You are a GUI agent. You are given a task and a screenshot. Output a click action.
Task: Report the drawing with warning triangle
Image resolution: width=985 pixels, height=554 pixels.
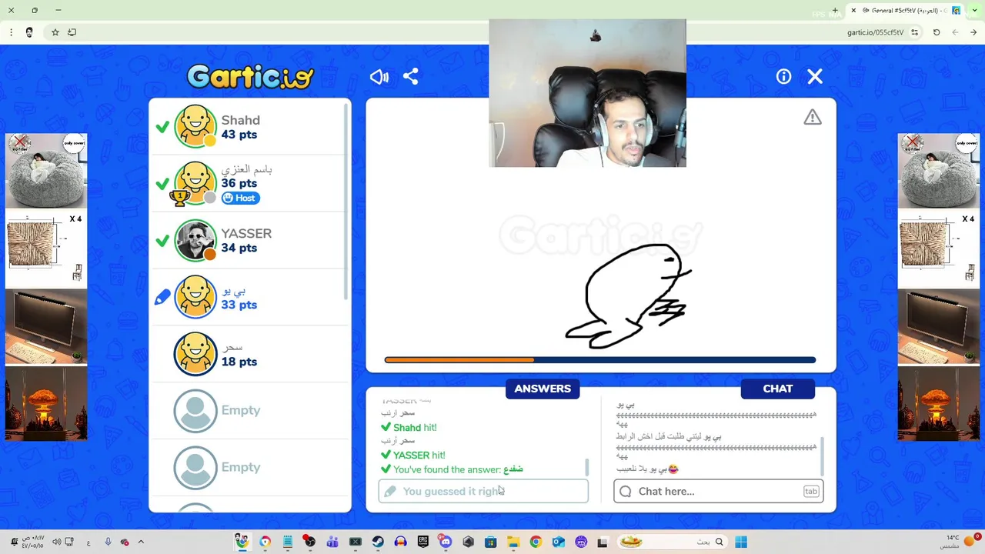point(813,117)
